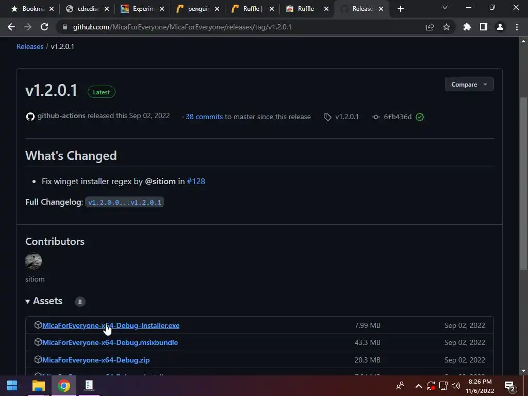This screenshot has width=528, height=396.
Task: Click the address bar URL
Action: [182, 27]
